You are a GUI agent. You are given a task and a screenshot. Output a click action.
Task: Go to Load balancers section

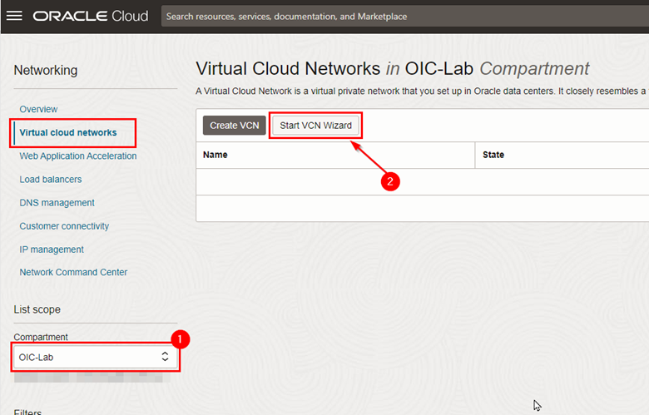tap(51, 180)
